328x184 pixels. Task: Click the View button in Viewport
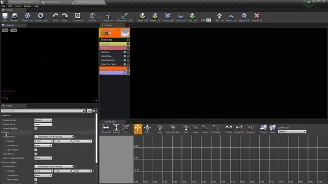5,30
